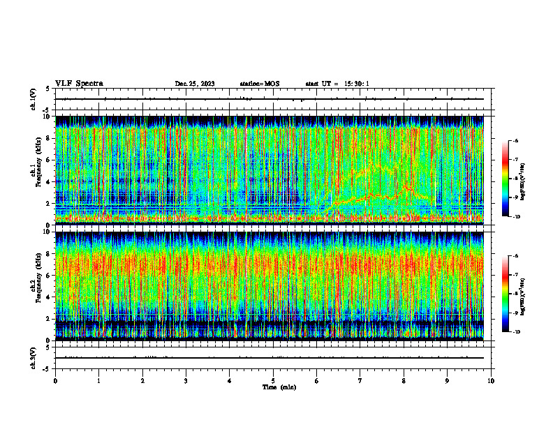
Task: Click the "-9" label on ch.2 colorbar
Action: pyautogui.click(x=515, y=313)
